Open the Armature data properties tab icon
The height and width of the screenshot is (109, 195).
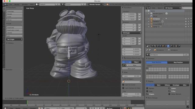pos(168,46)
